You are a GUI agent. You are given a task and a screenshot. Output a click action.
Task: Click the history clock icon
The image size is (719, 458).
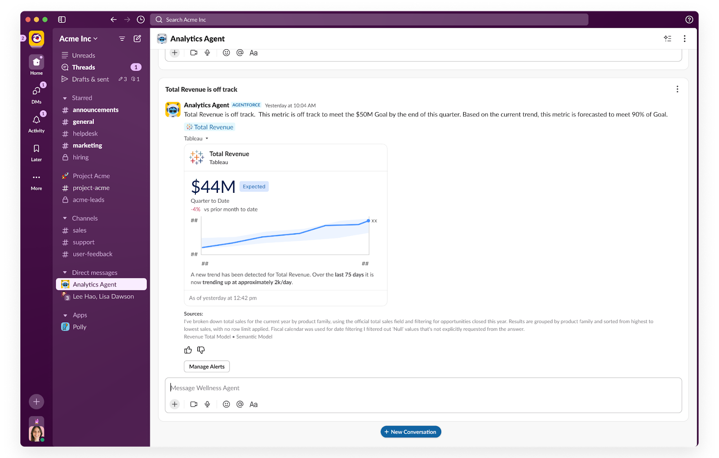(x=141, y=20)
